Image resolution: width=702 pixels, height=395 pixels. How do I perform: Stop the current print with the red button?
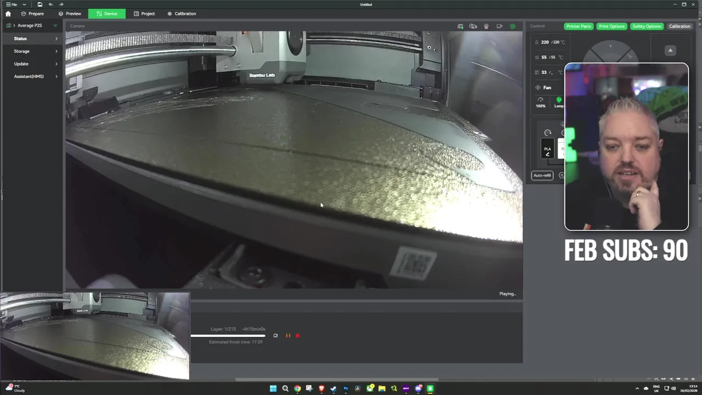pyautogui.click(x=298, y=336)
